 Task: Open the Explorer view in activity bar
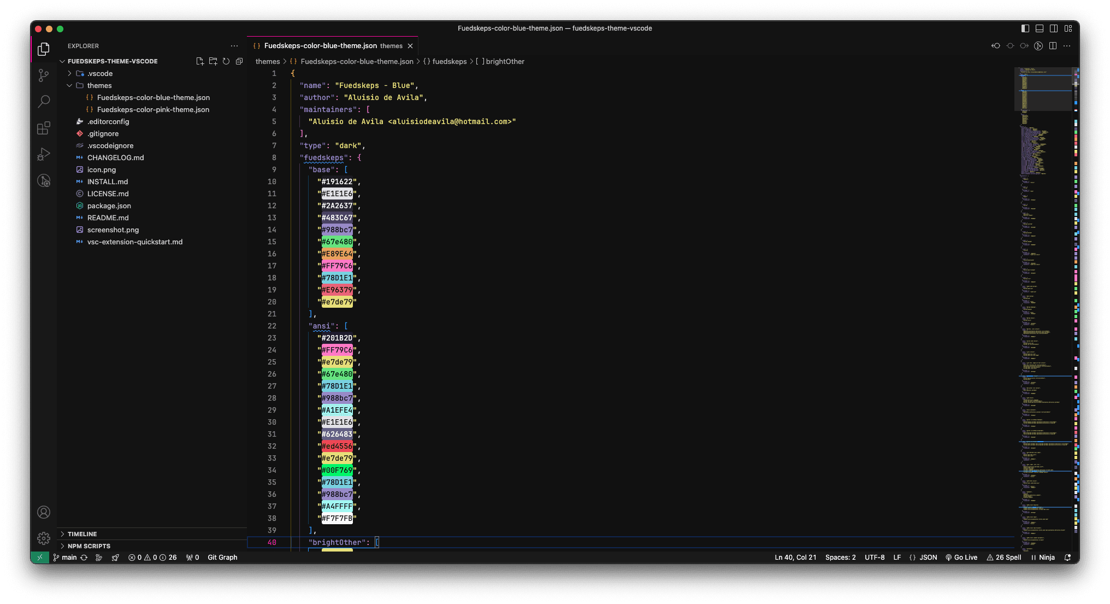coord(44,49)
